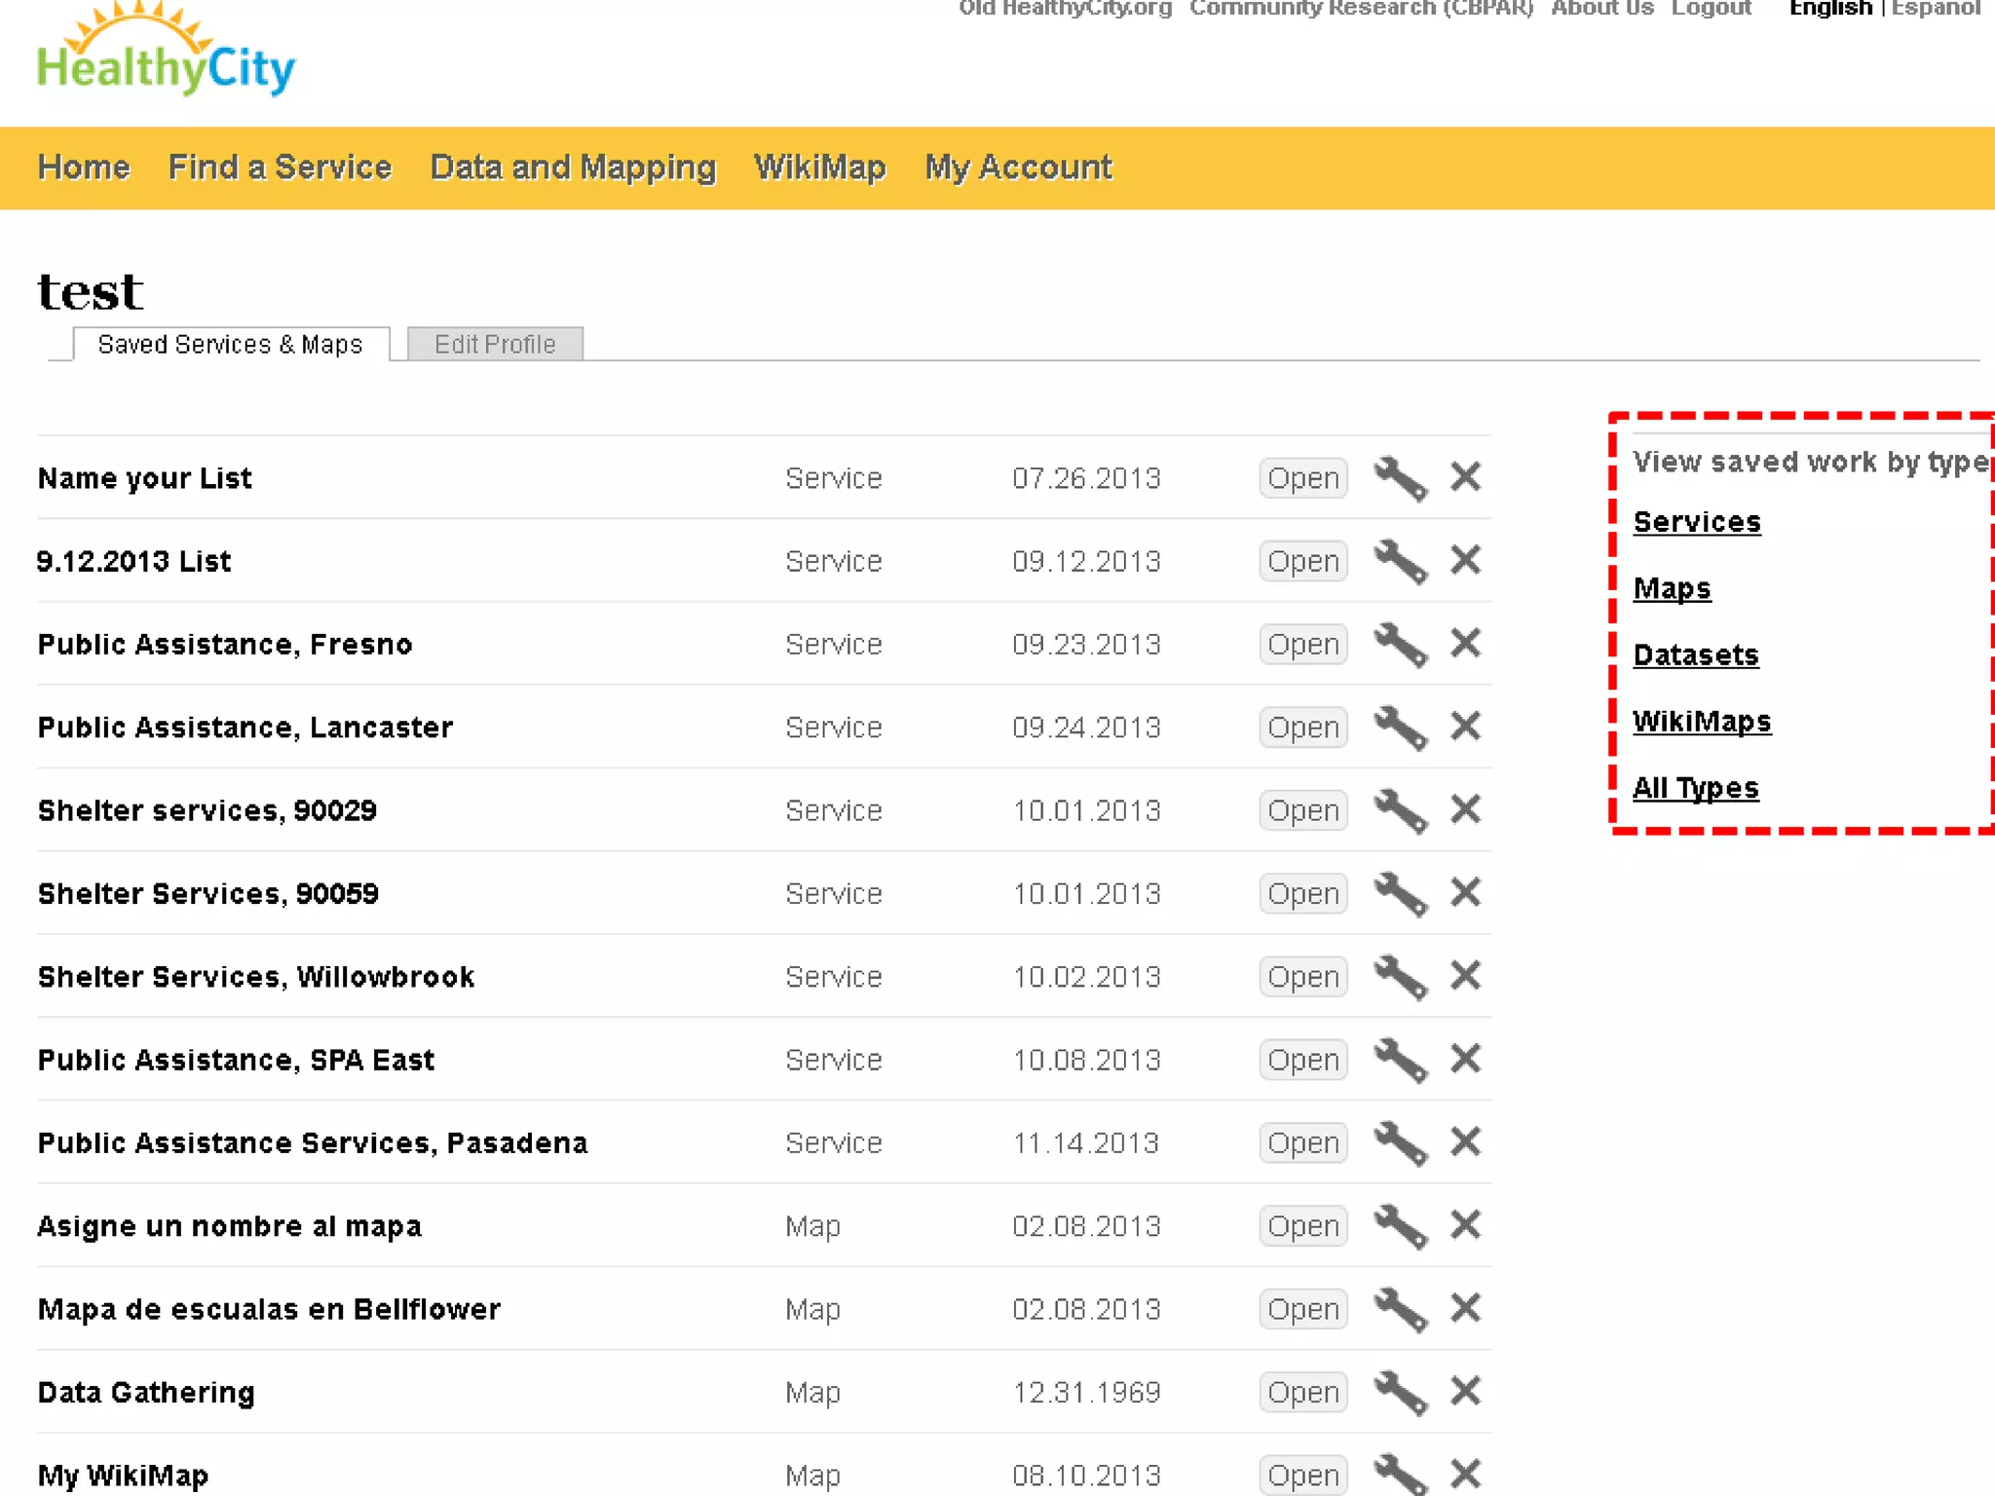The image size is (1995, 1496).
Task: View saved WikiMaps link
Action: 1701,721
